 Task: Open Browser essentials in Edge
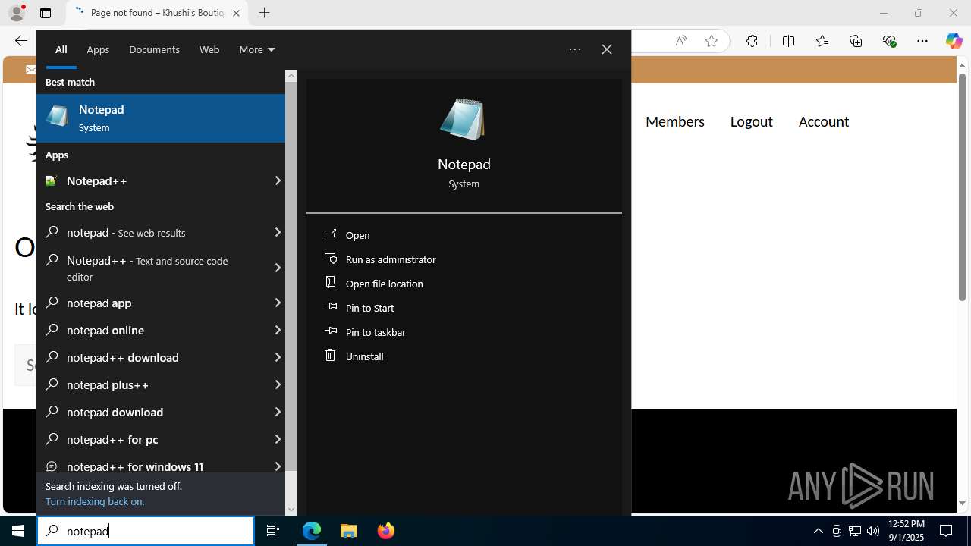point(890,41)
